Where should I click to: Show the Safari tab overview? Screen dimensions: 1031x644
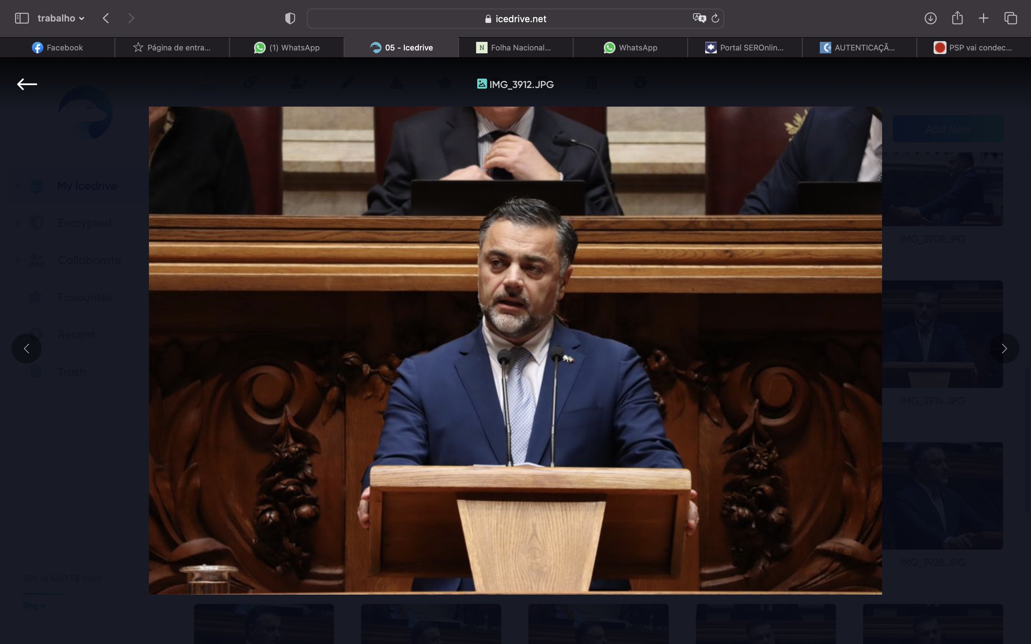tap(1011, 18)
